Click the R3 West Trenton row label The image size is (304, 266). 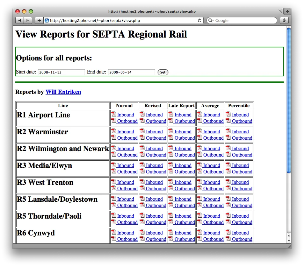pos(45,182)
